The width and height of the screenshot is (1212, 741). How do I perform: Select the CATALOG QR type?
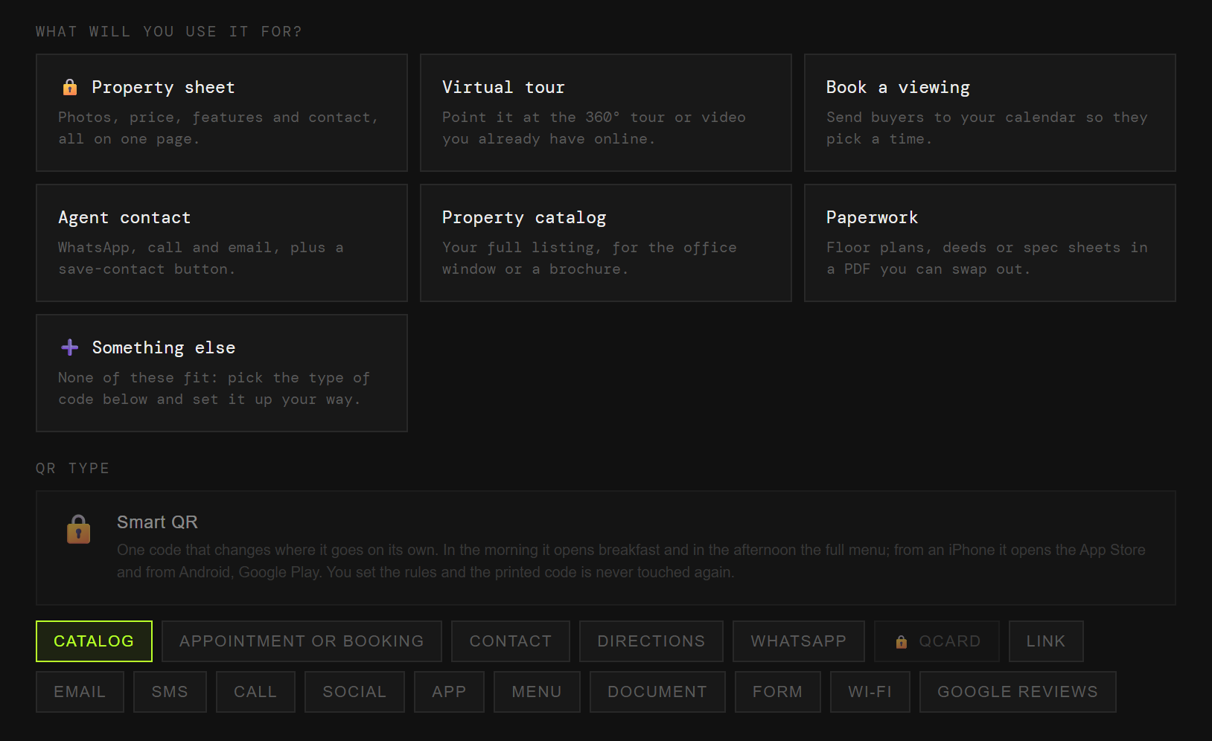point(94,641)
